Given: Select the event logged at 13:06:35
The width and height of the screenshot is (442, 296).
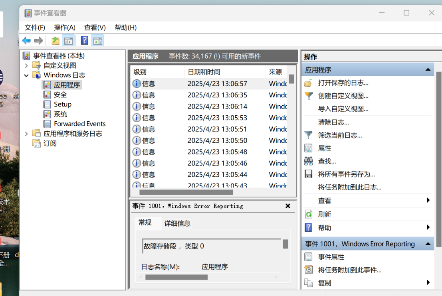Looking at the screenshot, I should (x=209, y=95).
